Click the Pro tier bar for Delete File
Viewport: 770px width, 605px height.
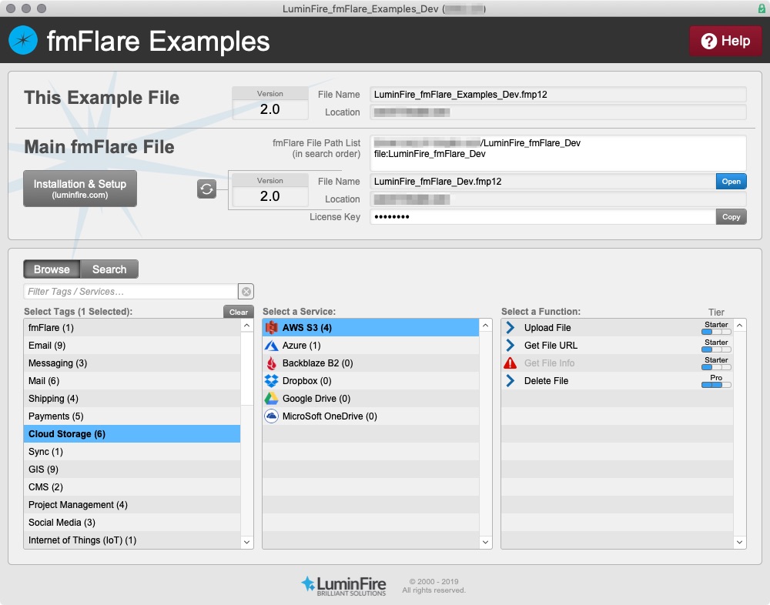tap(716, 385)
